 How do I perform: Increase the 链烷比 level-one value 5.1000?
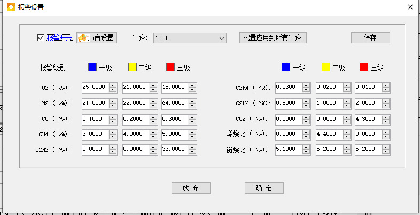click(x=306, y=148)
